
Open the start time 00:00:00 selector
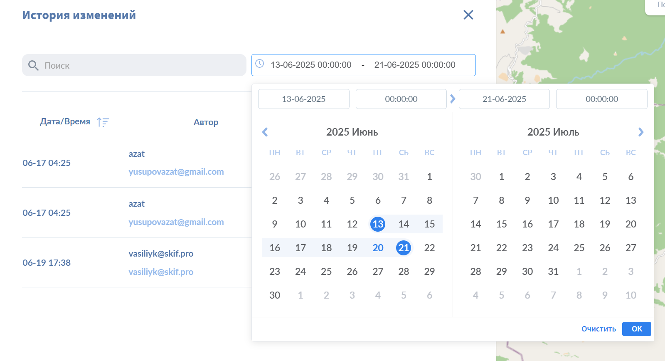401,99
